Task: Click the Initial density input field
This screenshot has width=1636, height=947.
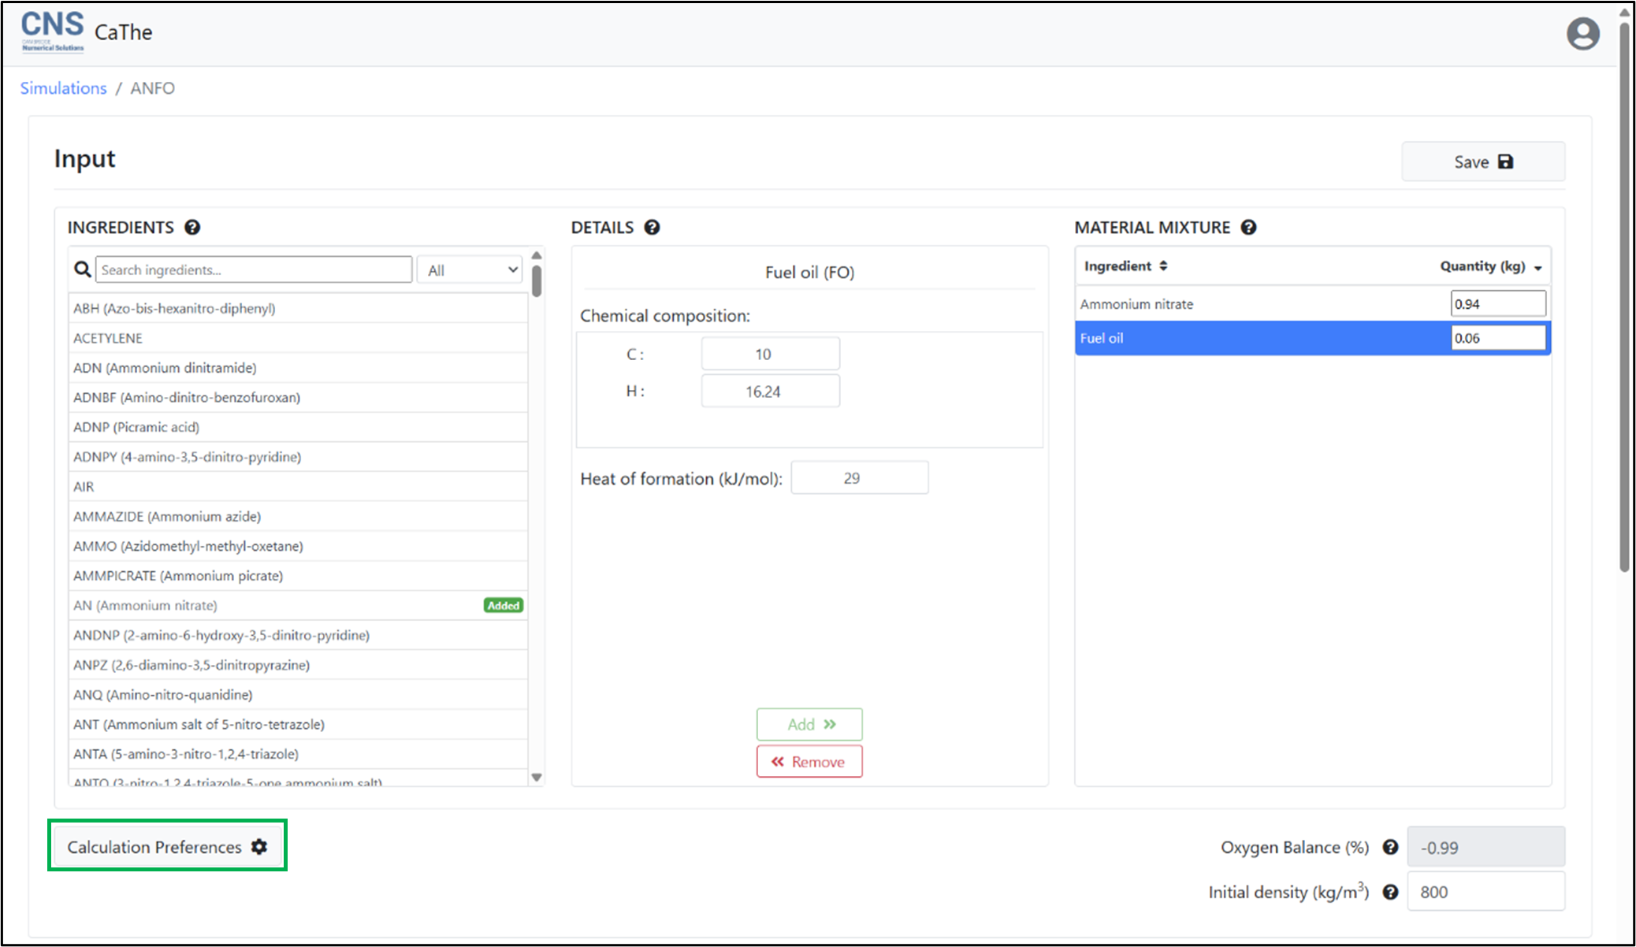Action: (x=1485, y=892)
